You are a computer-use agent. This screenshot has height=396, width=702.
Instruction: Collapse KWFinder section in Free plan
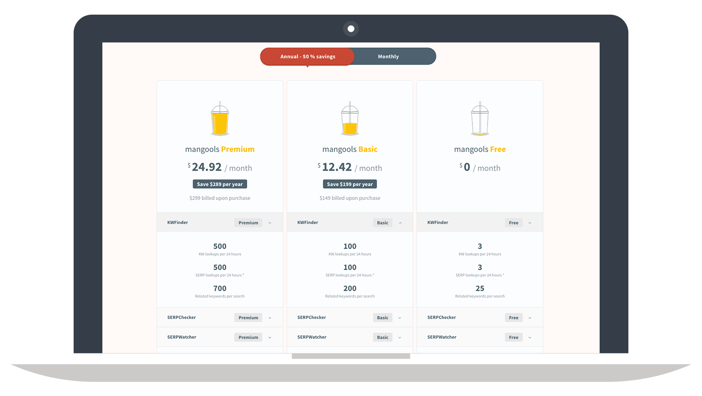click(530, 223)
